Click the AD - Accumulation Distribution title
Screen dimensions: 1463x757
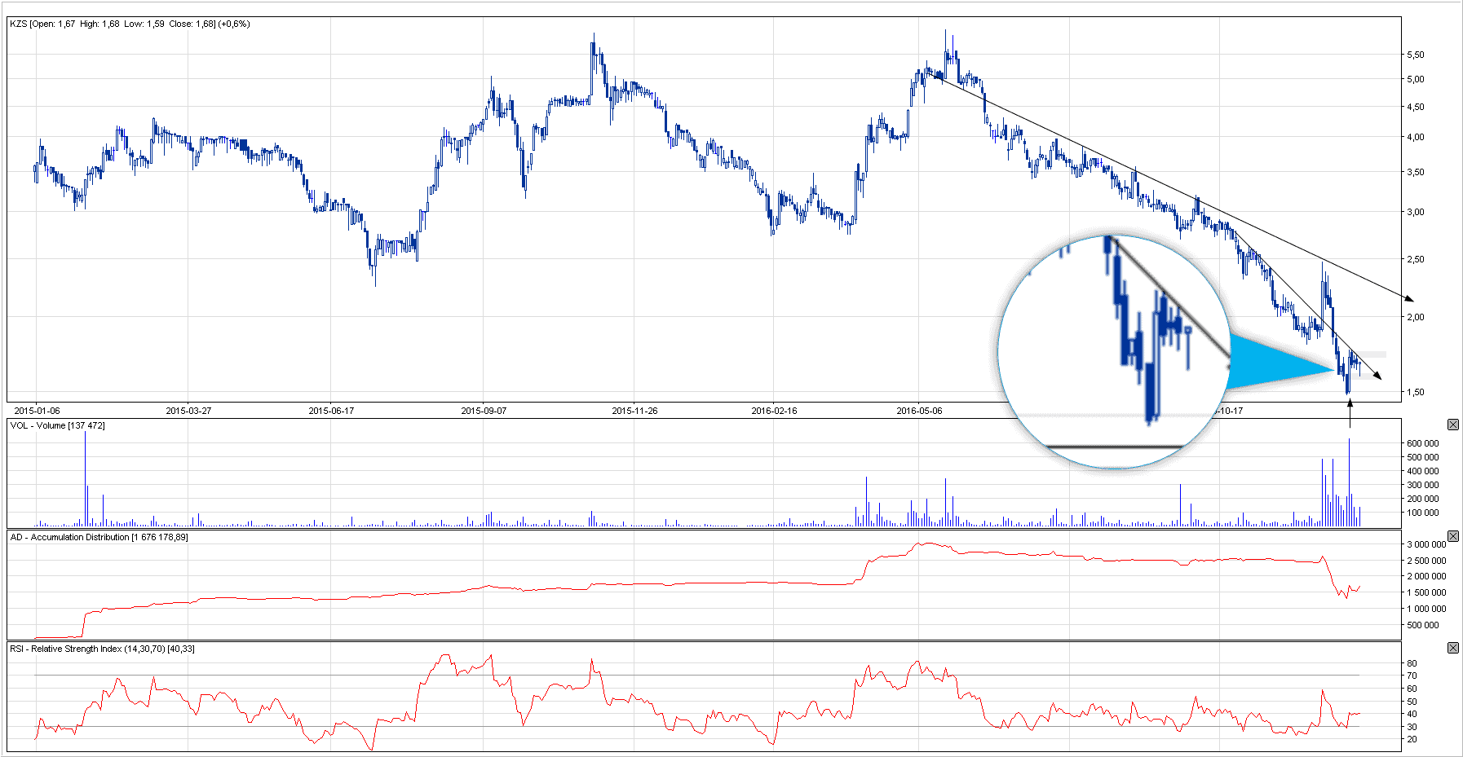[x=99, y=537]
